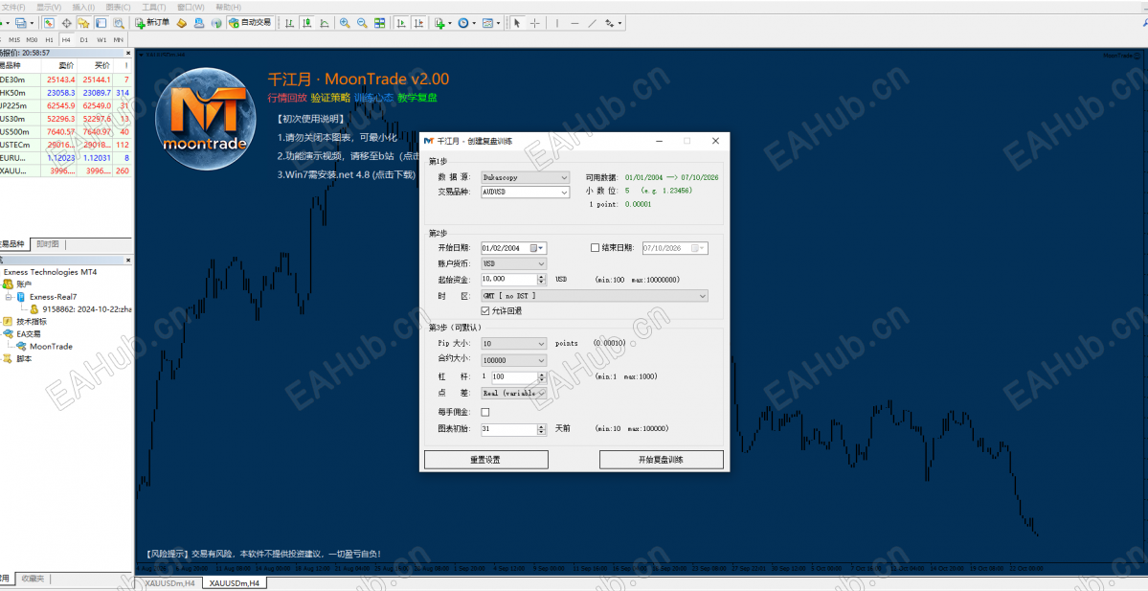Tile chart windows with the tile icon
Viewport: 1148px width, 591px height.
tap(380, 23)
